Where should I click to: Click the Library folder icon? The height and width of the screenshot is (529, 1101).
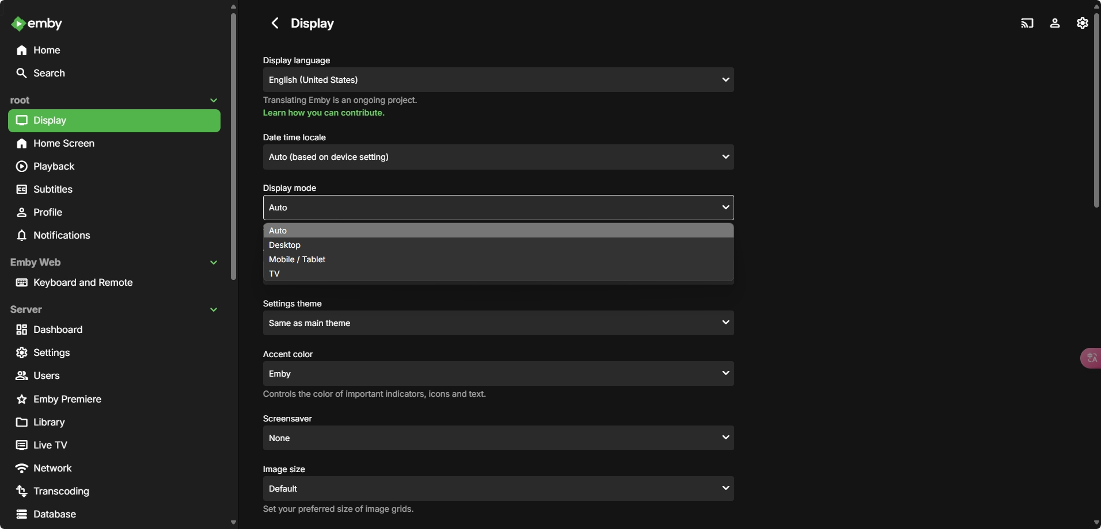(x=22, y=423)
